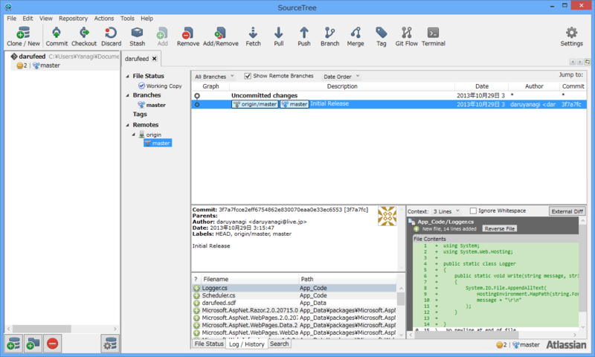This screenshot has height=357, width=595.
Task: Click the Commit toolbar icon
Action: tap(57, 36)
